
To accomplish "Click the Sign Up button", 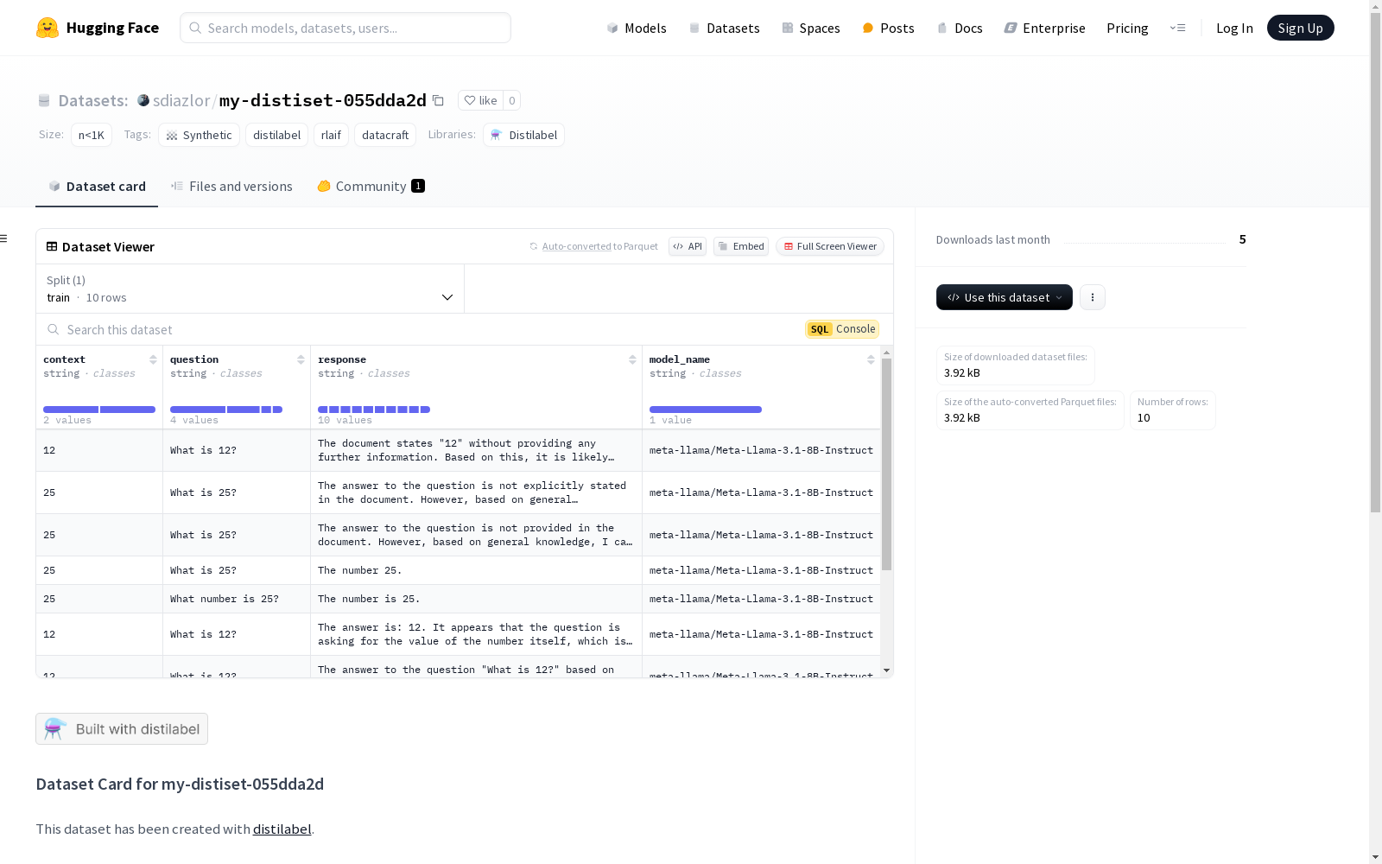I will coord(1300,28).
